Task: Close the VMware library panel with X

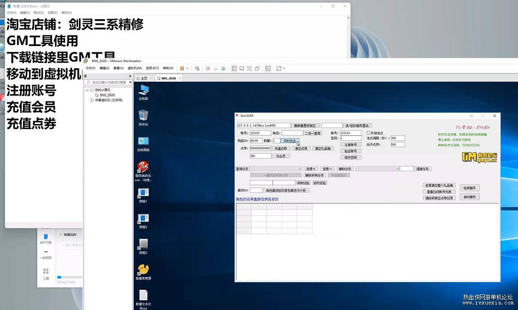Action: coord(130,76)
